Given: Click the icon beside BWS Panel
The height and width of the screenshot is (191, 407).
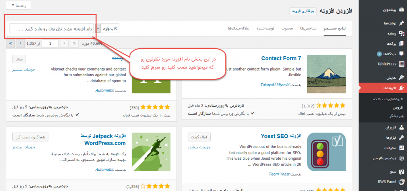Looking at the screenshot, I should pyautogui.click(x=401, y=181).
